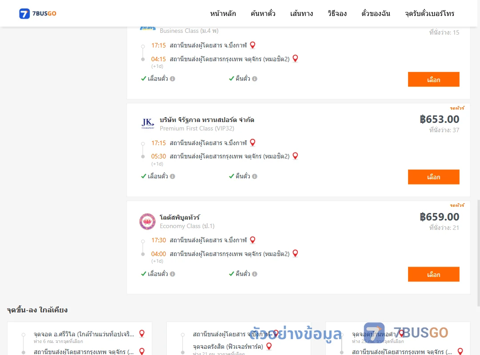Image resolution: width=480 pixels, height=355 pixels.
Task: Click the 7BUSGO logo in the header
Action: pos(38,13)
